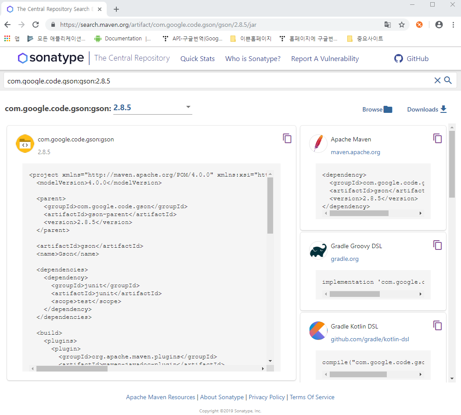Click the Browse folder icon

(388, 109)
